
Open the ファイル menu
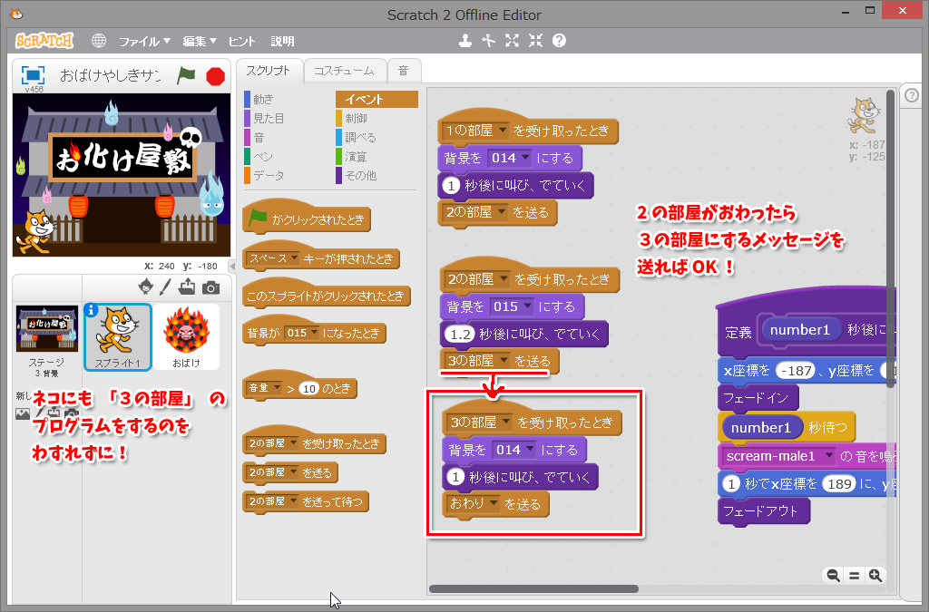pyautogui.click(x=144, y=41)
